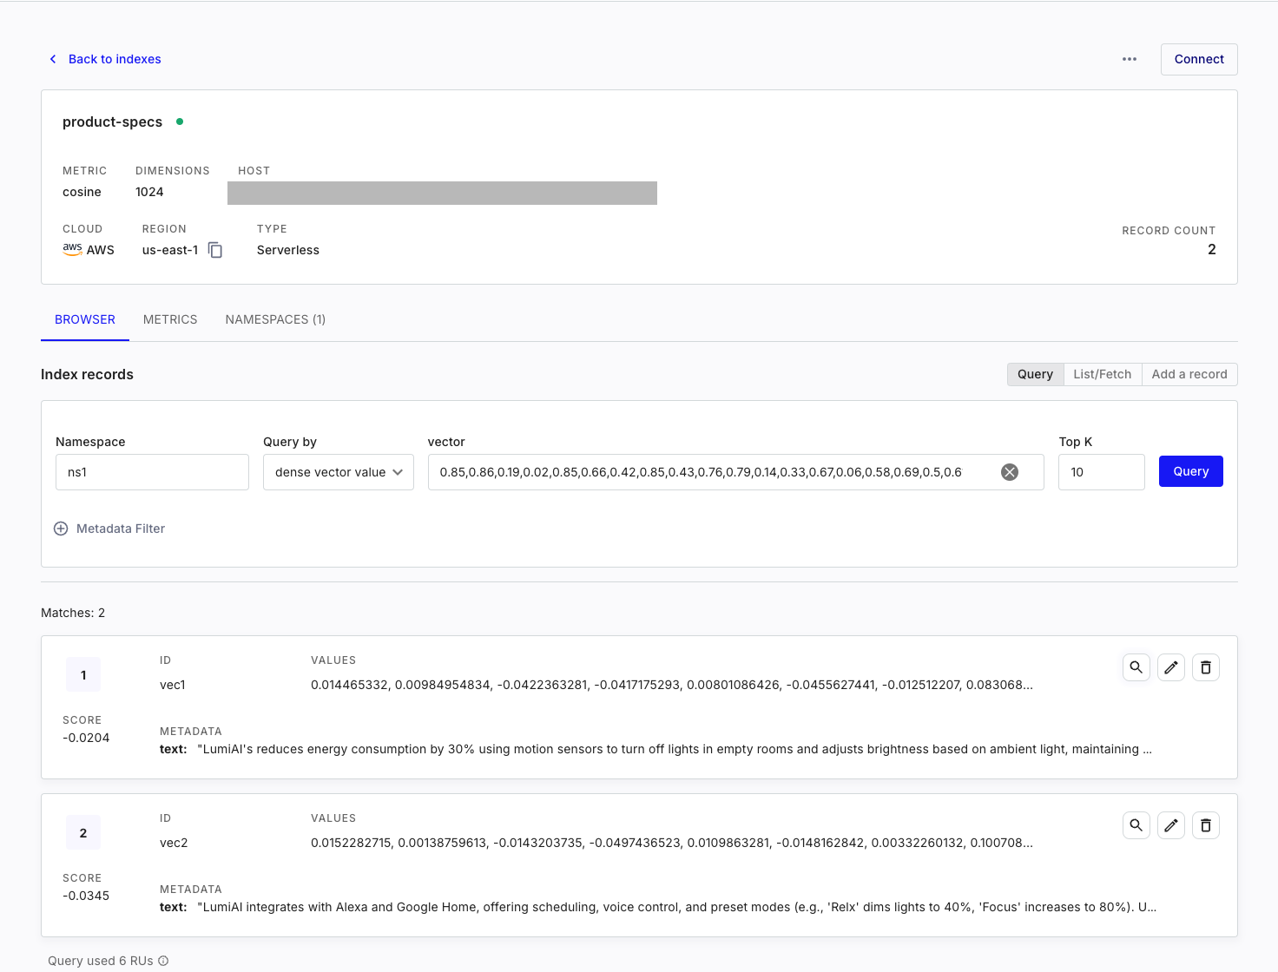Click the search icon for vec1
The height and width of the screenshot is (972, 1278).
click(1136, 667)
